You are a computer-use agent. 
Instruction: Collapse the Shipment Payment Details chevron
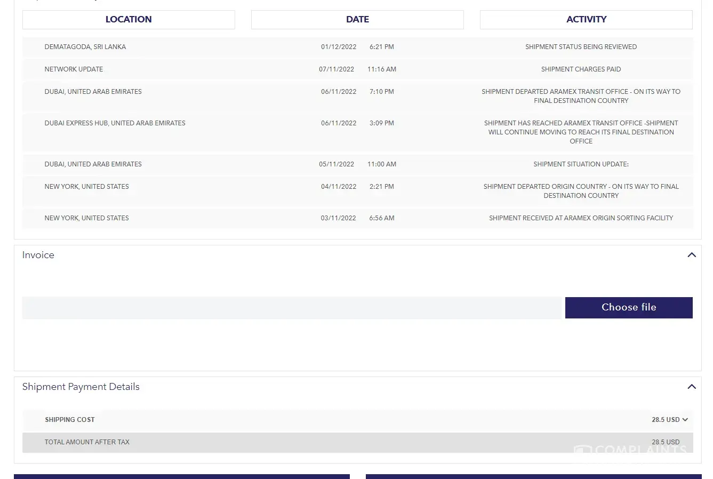coord(691,387)
